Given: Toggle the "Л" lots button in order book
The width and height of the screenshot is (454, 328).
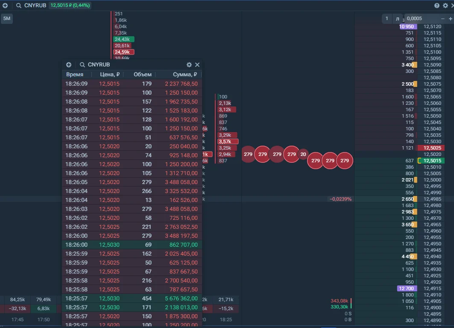Looking at the screenshot, I should tap(398, 19).
